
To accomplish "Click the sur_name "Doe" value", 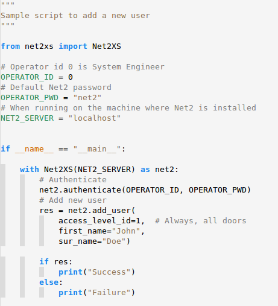I will (x=114, y=241).
